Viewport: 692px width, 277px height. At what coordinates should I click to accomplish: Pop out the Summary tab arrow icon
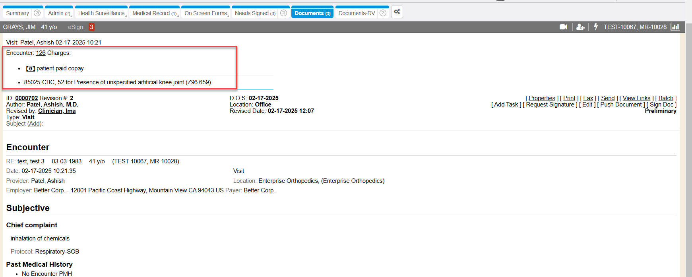(x=37, y=13)
